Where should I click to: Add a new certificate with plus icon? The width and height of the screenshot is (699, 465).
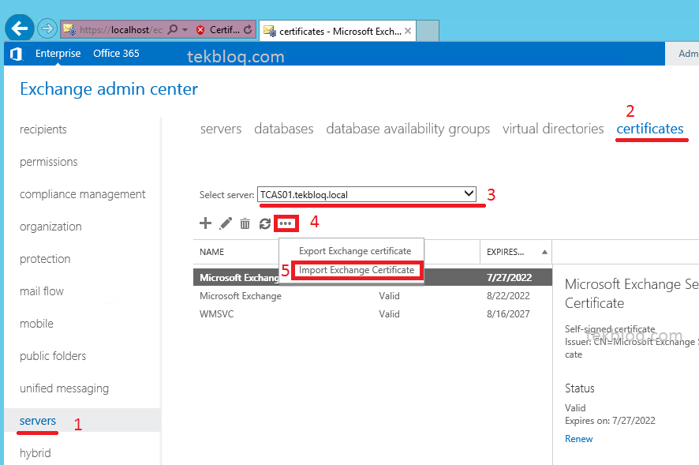click(x=205, y=223)
